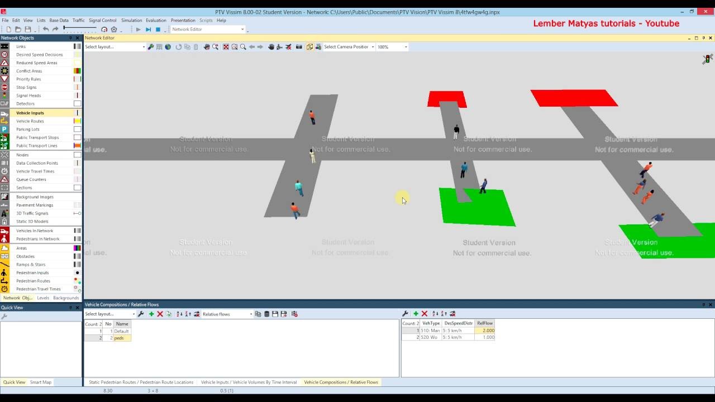
Task: Click the red X delete icon in compositions list
Action: [x=160, y=314]
